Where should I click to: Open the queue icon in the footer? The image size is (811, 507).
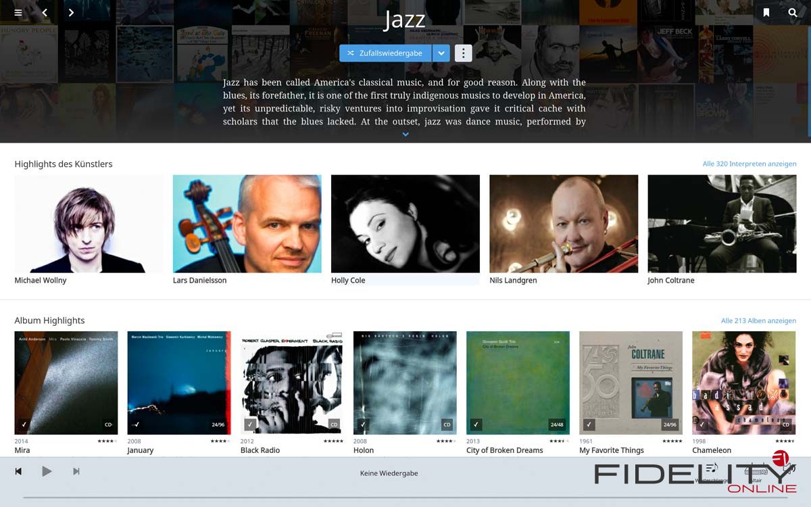tap(712, 468)
